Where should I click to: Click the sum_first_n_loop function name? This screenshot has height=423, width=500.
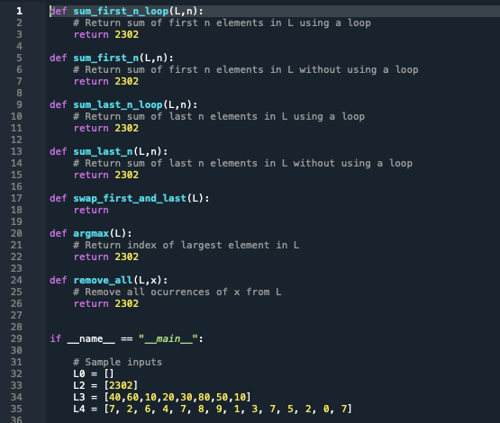tap(121, 11)
